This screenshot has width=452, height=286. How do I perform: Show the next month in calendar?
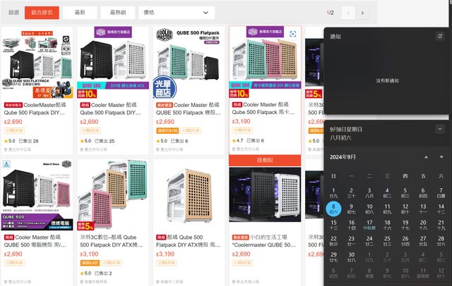[441, 156]
